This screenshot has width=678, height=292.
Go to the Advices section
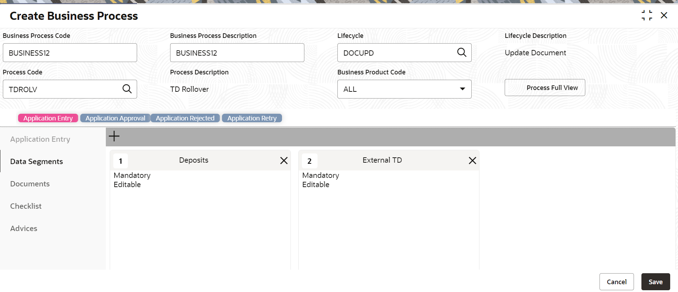24,229
